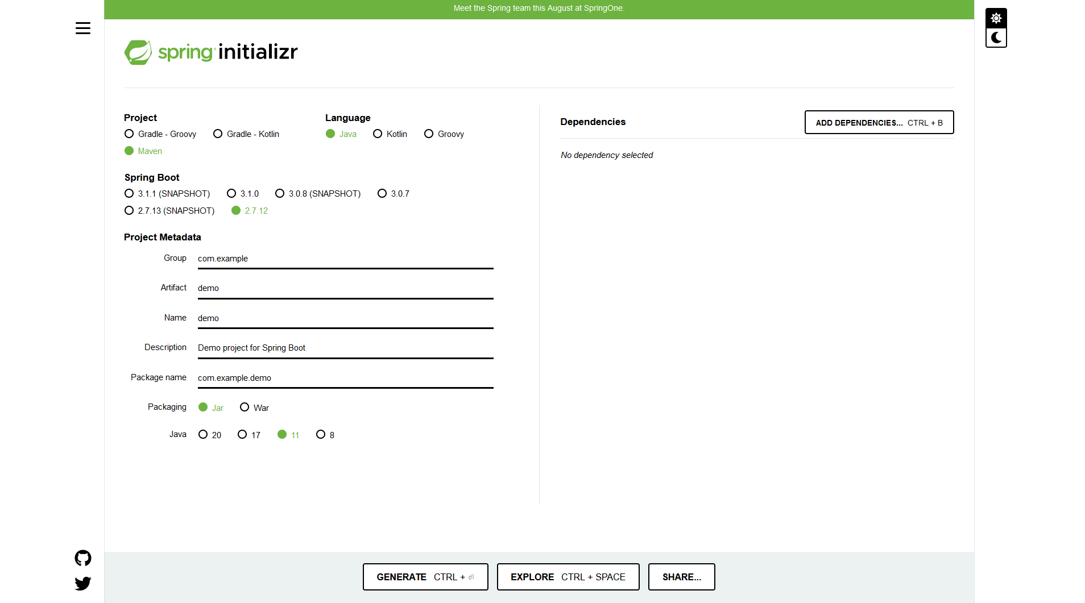Click the Artifact input field
The image size is (1085, 603).
(x=346, y=288)
